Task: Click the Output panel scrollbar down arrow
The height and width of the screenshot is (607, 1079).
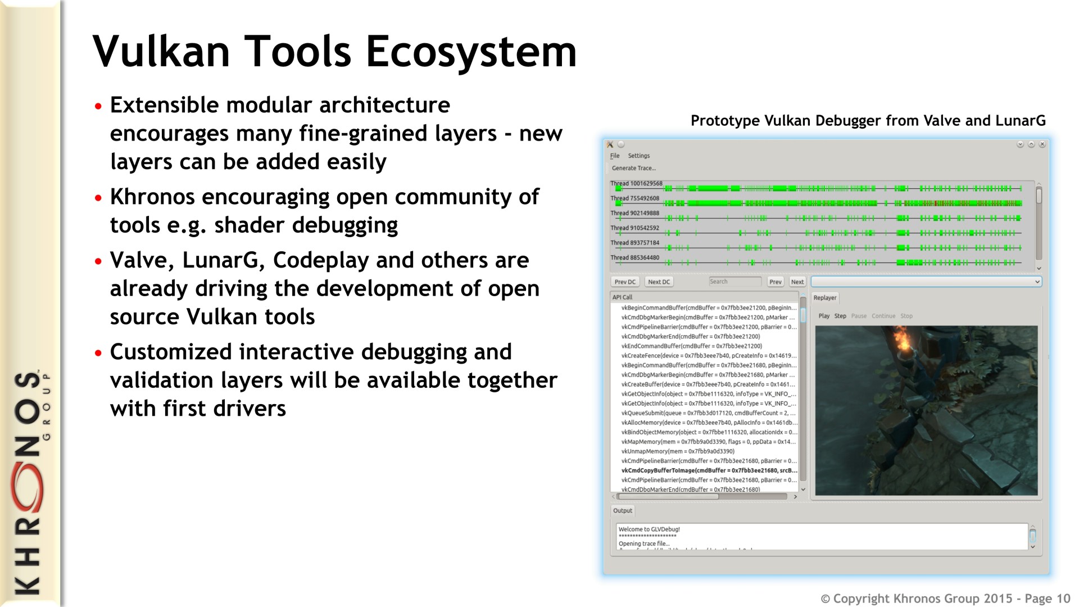Action: 1032,547
